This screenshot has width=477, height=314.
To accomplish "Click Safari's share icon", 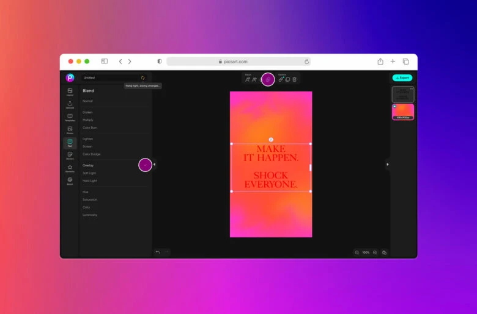I will pos(380,62).
